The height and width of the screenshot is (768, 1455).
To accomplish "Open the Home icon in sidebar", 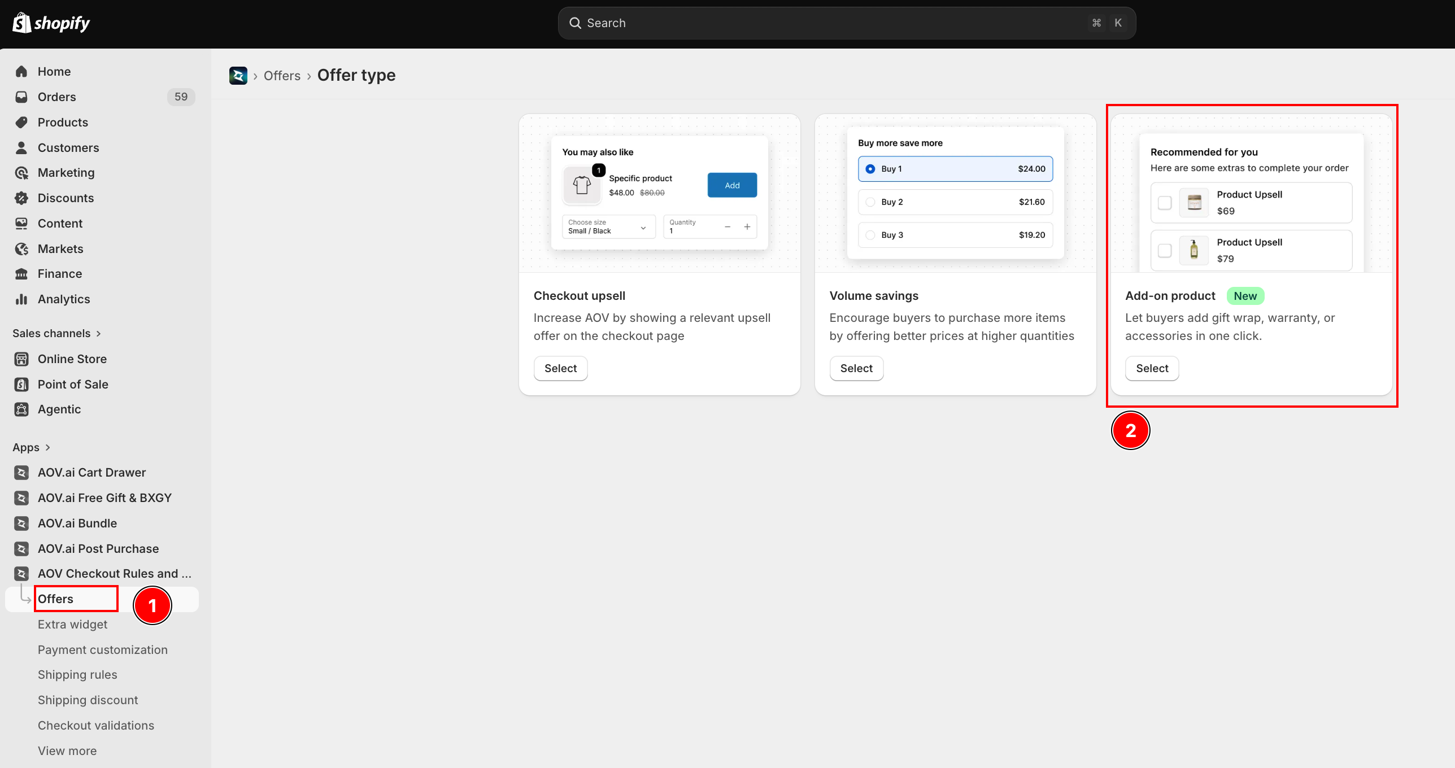I will click(21, 71).
